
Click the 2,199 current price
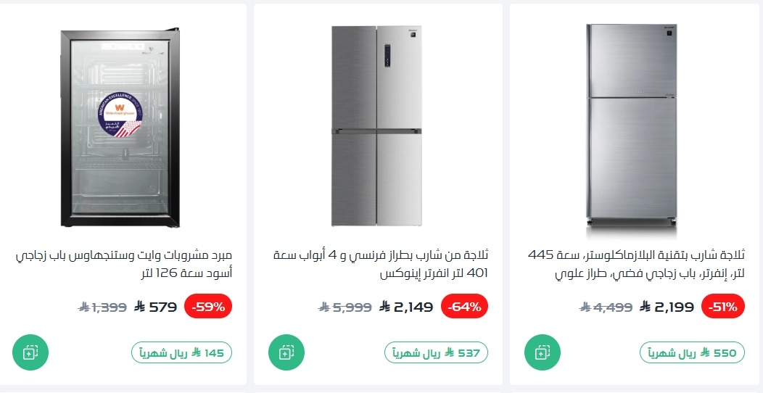pos(667,307)
